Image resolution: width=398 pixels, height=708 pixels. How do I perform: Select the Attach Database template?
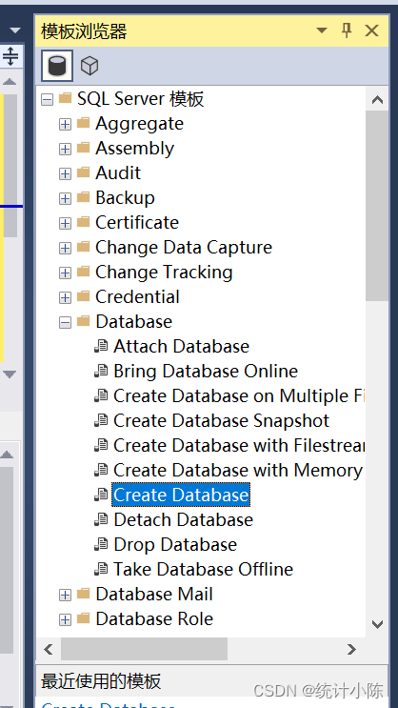(182, 346)
